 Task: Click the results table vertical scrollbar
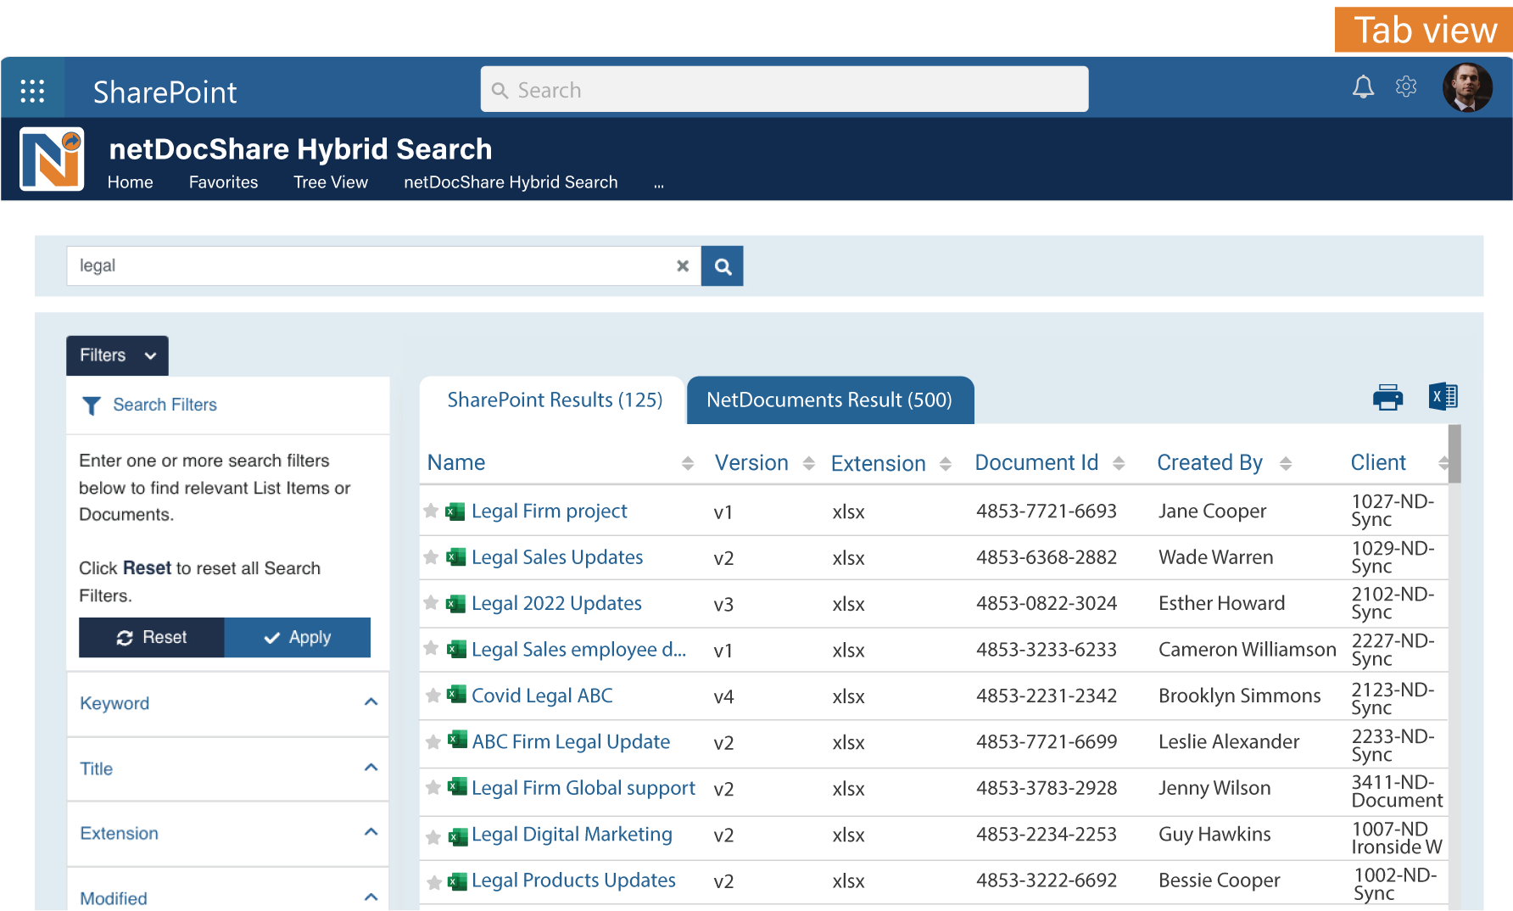pos(1454,455)
